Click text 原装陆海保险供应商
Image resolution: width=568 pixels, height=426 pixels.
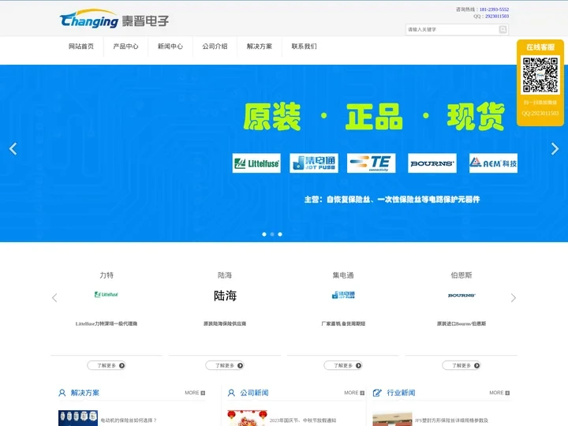pyautogui.click(x=225, y=324)
